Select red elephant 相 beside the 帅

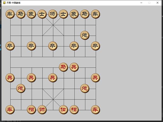pos(31,110)
